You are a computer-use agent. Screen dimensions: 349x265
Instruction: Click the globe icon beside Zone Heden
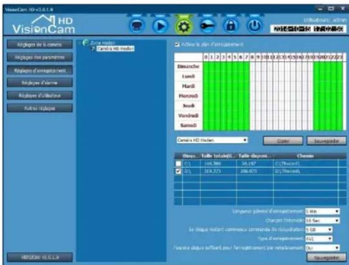pyautogui.click(x=85, y=42)
